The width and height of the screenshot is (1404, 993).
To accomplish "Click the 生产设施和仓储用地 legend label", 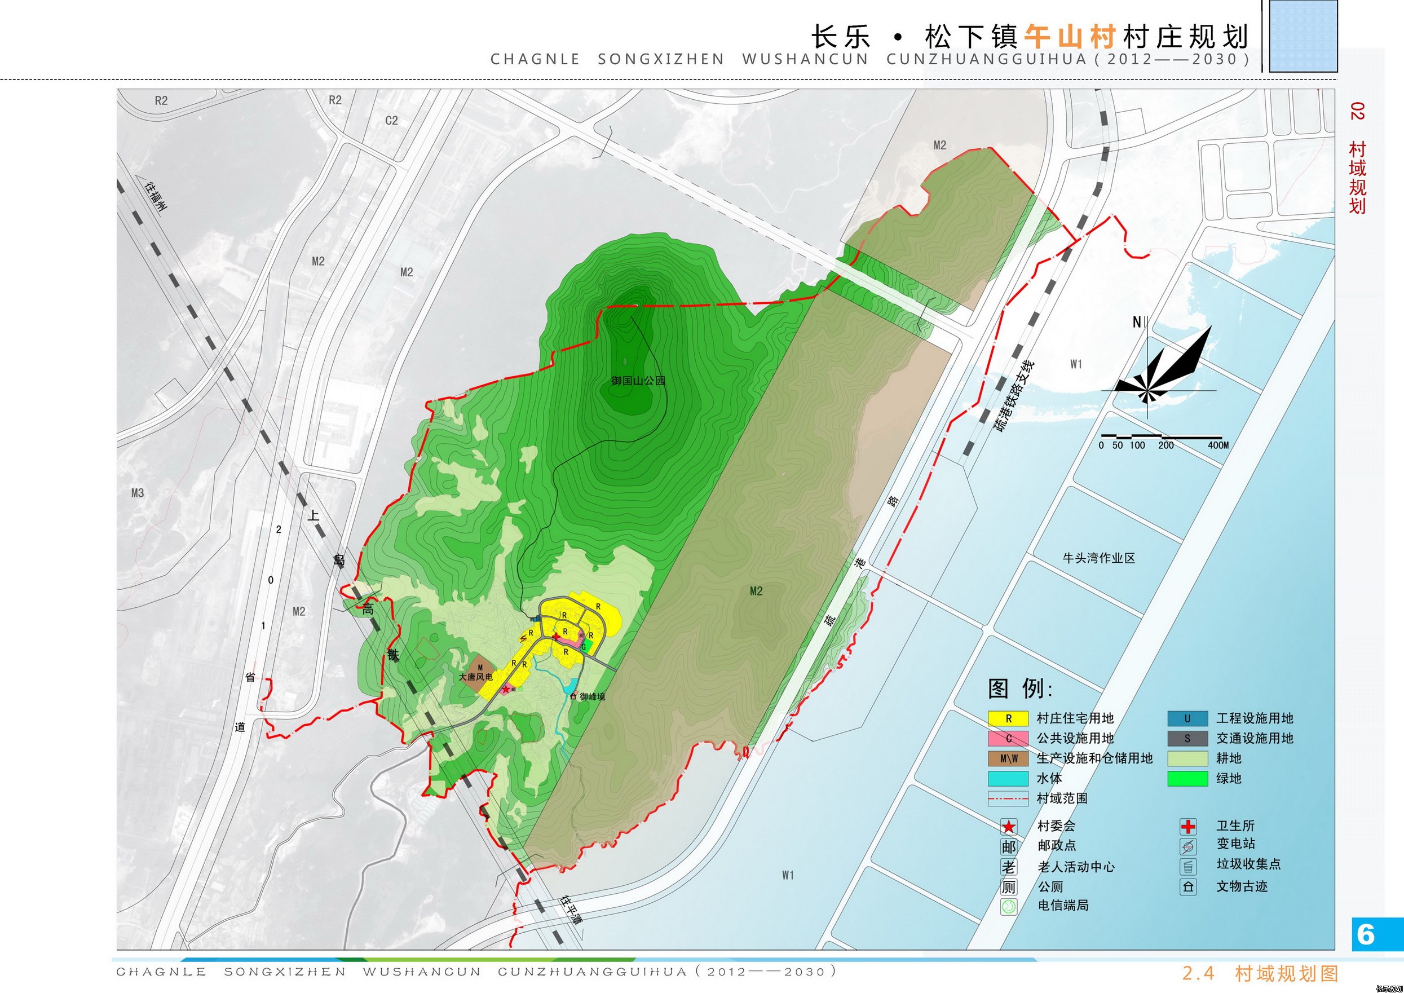I will coord(1094,759).
